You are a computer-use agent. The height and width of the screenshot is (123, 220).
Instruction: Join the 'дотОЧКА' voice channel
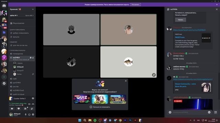click(x=17, y=83)
